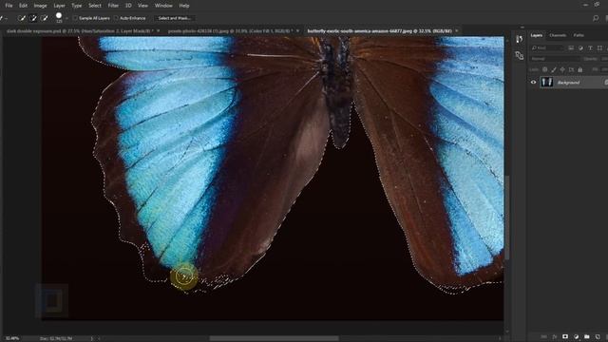Open the search icon in options bar

click(596, 18)
